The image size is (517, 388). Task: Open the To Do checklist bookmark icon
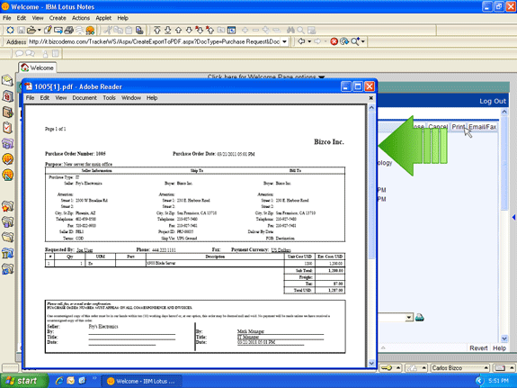pos(7,128)
